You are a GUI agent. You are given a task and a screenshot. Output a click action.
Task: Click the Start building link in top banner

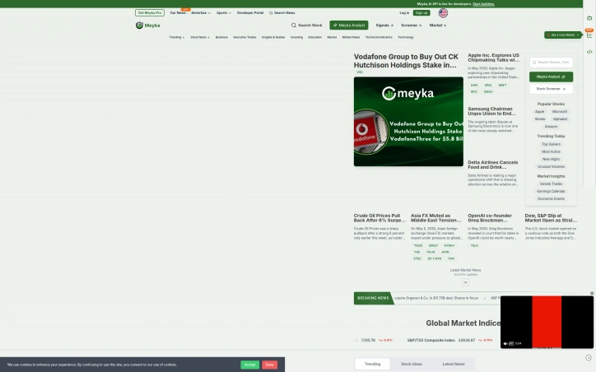click(483, 4)
